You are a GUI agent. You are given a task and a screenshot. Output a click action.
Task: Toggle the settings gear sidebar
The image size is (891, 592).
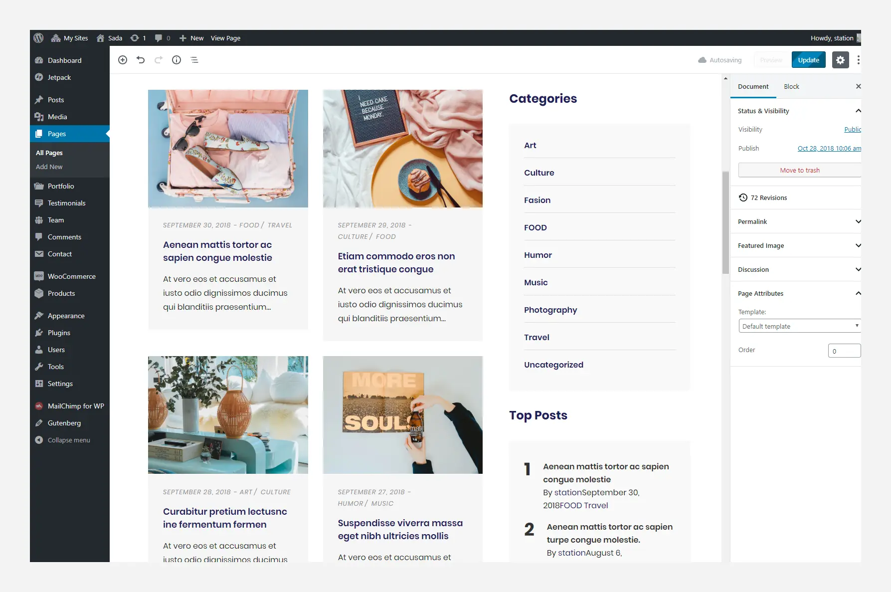840,60
